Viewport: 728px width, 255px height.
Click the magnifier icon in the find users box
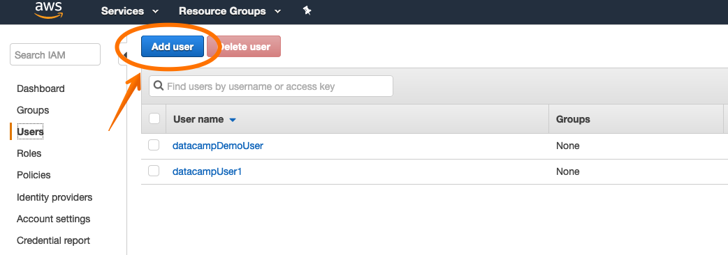click(x=159, y=86)
